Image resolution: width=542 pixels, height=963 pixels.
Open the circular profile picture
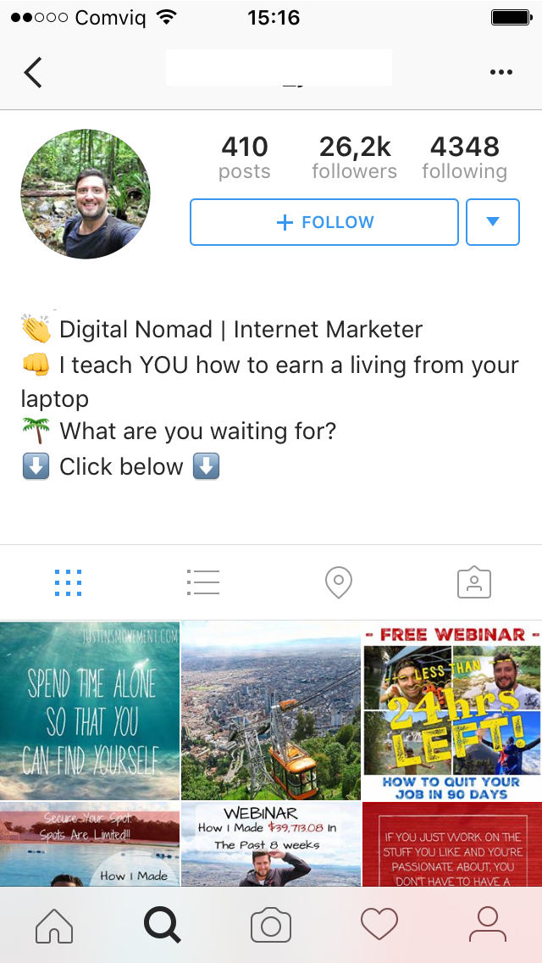point(86,193)
